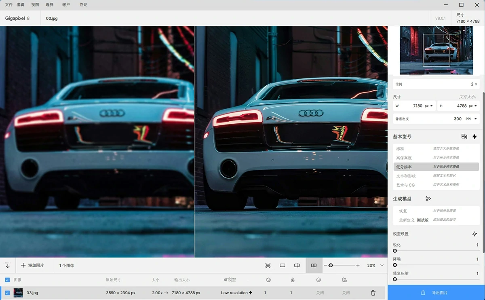
Task: Click the lightning icon in 模型设置
Action: (x=474, y=234)
